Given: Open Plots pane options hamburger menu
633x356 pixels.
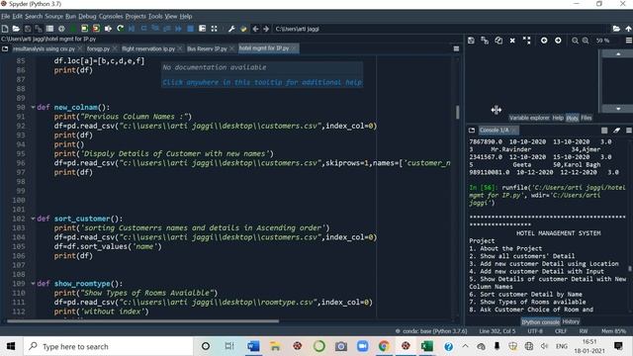Looking at the screenshot, I should [x=629, y=41].
